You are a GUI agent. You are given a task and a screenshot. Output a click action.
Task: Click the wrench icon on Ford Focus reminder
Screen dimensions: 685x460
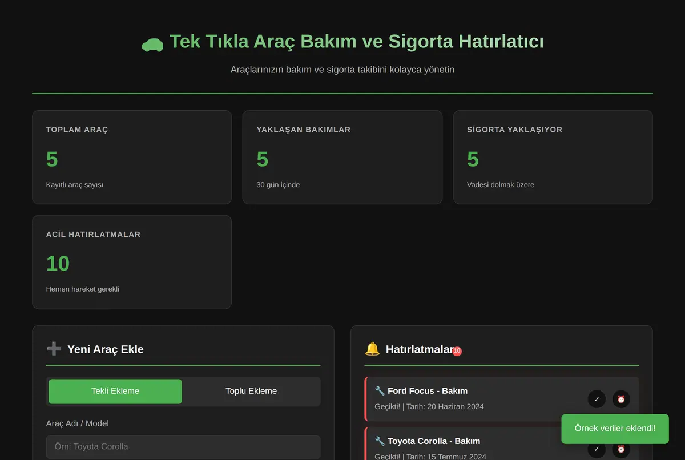380,391
